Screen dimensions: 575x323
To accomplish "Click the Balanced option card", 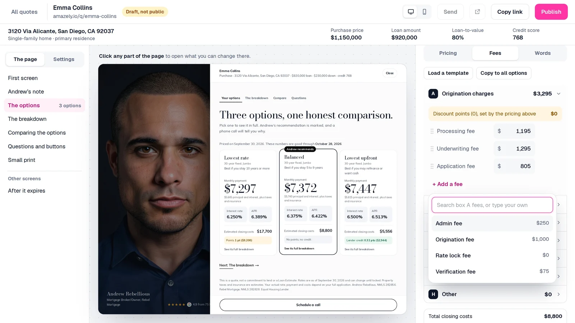I will pyautogui.click(x=308, y=202).
